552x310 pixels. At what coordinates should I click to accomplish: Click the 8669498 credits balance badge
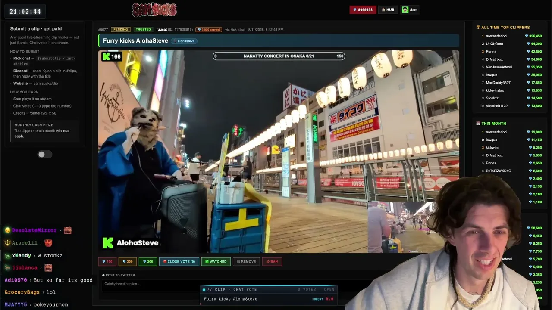point(363,9)
